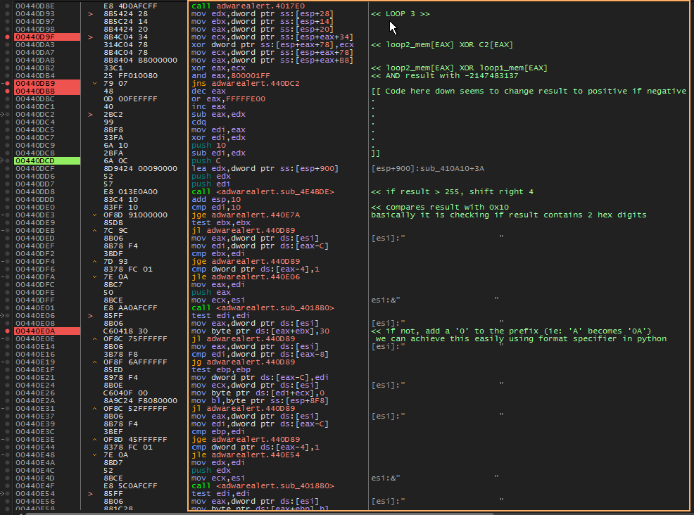Select address 00440E26 row

35,393
